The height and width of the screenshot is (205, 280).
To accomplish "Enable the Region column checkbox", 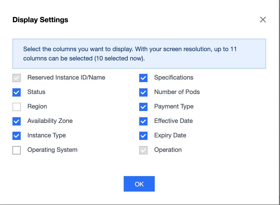I will tap(17, 107).
